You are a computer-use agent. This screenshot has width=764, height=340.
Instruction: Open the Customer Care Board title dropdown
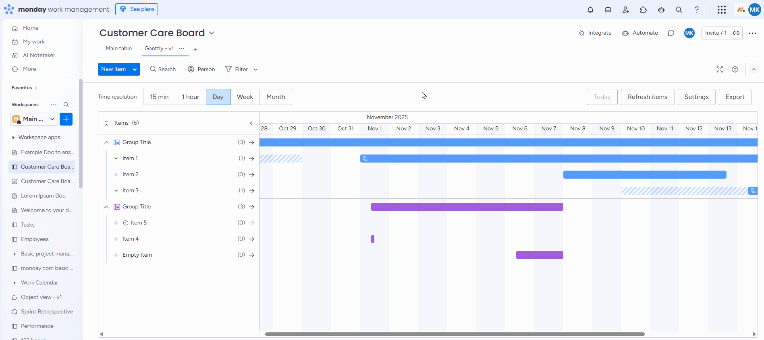pyautogui.click(x=212, y=33)
